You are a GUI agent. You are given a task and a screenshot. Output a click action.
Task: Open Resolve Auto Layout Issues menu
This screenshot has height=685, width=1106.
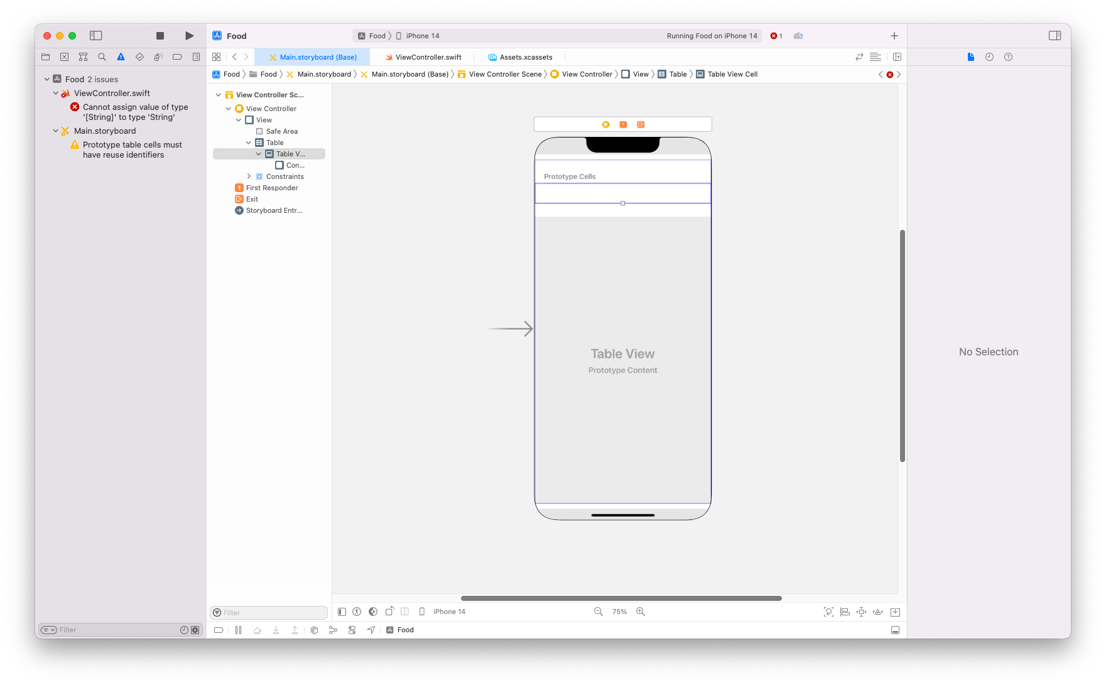click(x=878, y=612)
